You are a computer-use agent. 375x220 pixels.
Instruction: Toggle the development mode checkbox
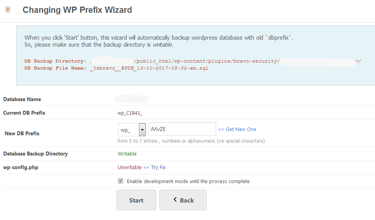coord(121,181)
